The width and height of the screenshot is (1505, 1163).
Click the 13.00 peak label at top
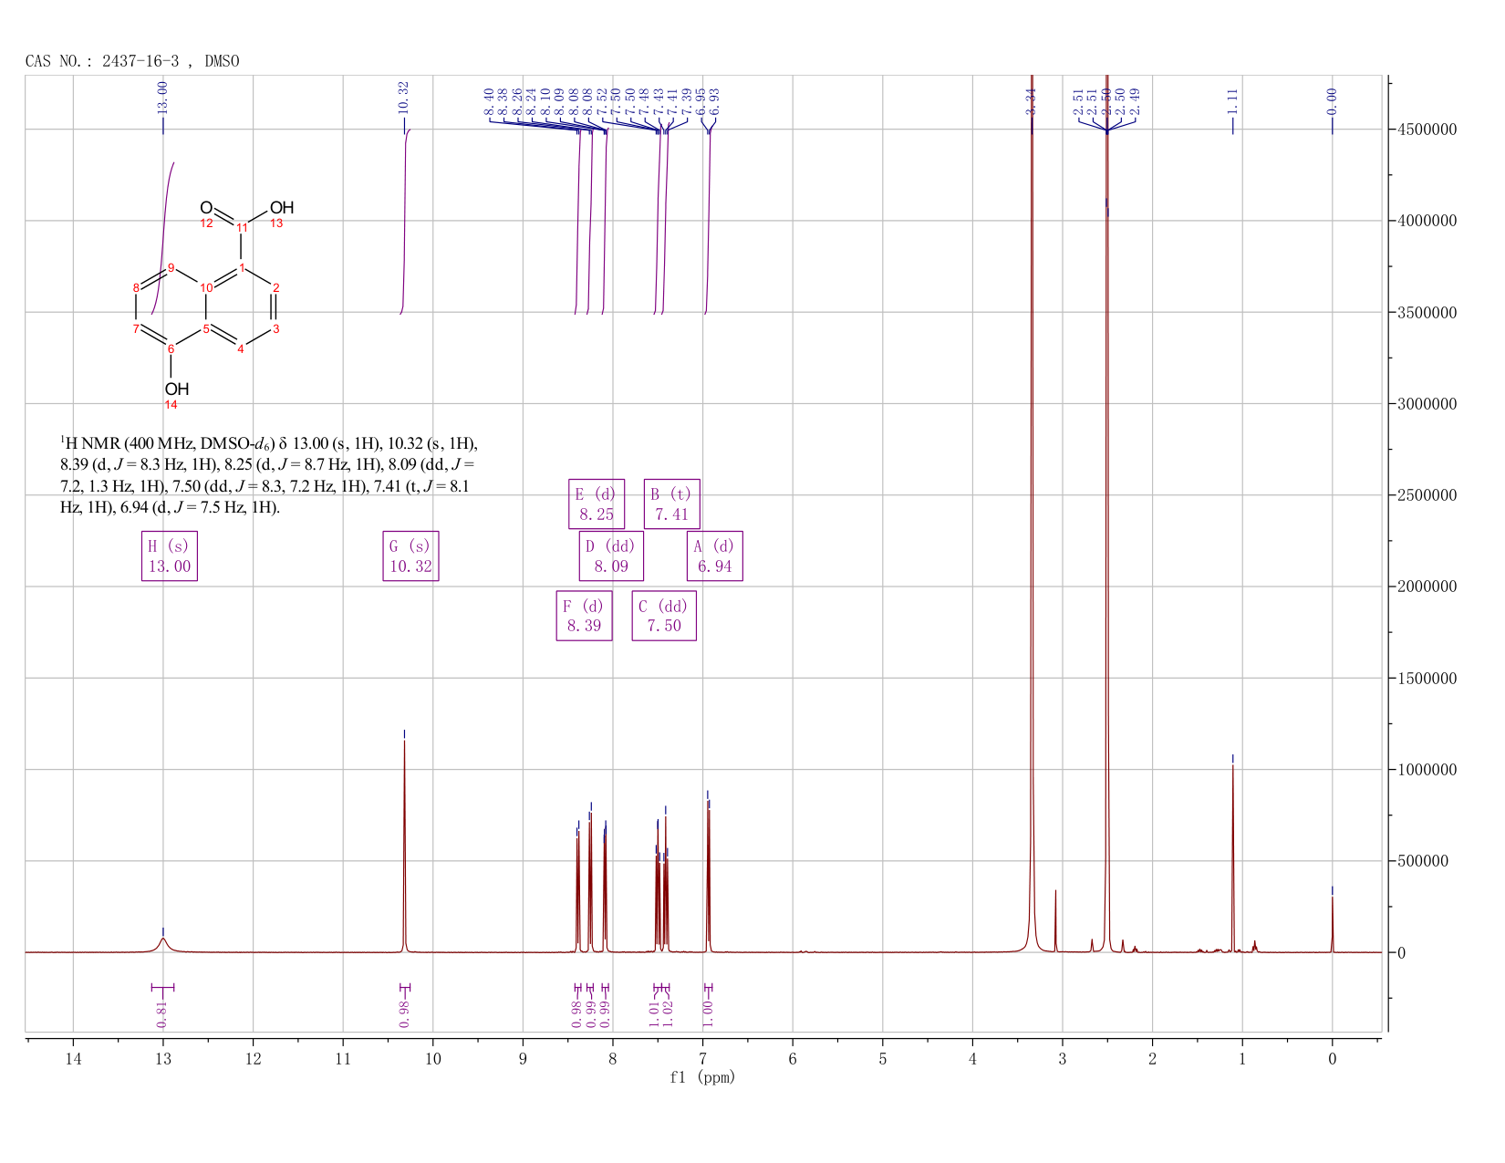(163, 98)
